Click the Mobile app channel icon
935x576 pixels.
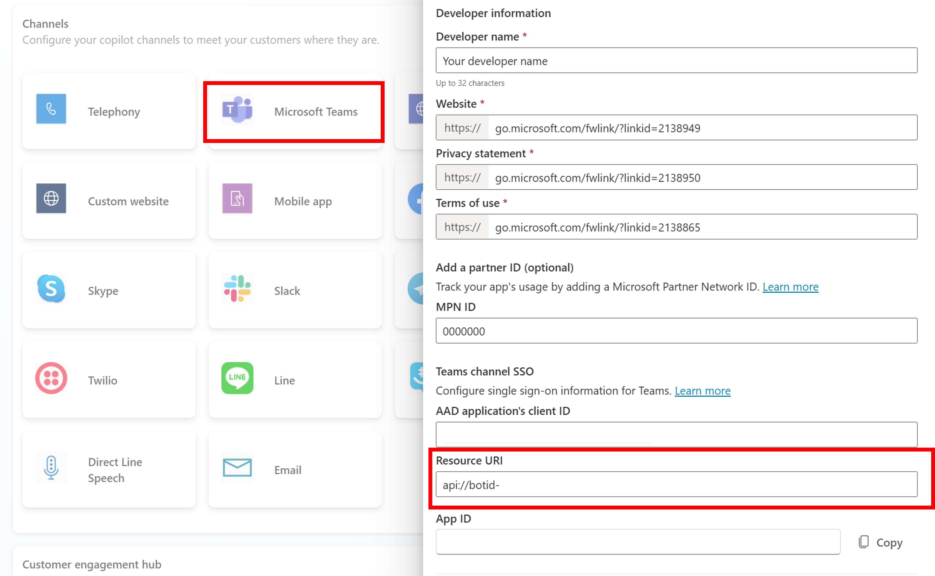237,200
